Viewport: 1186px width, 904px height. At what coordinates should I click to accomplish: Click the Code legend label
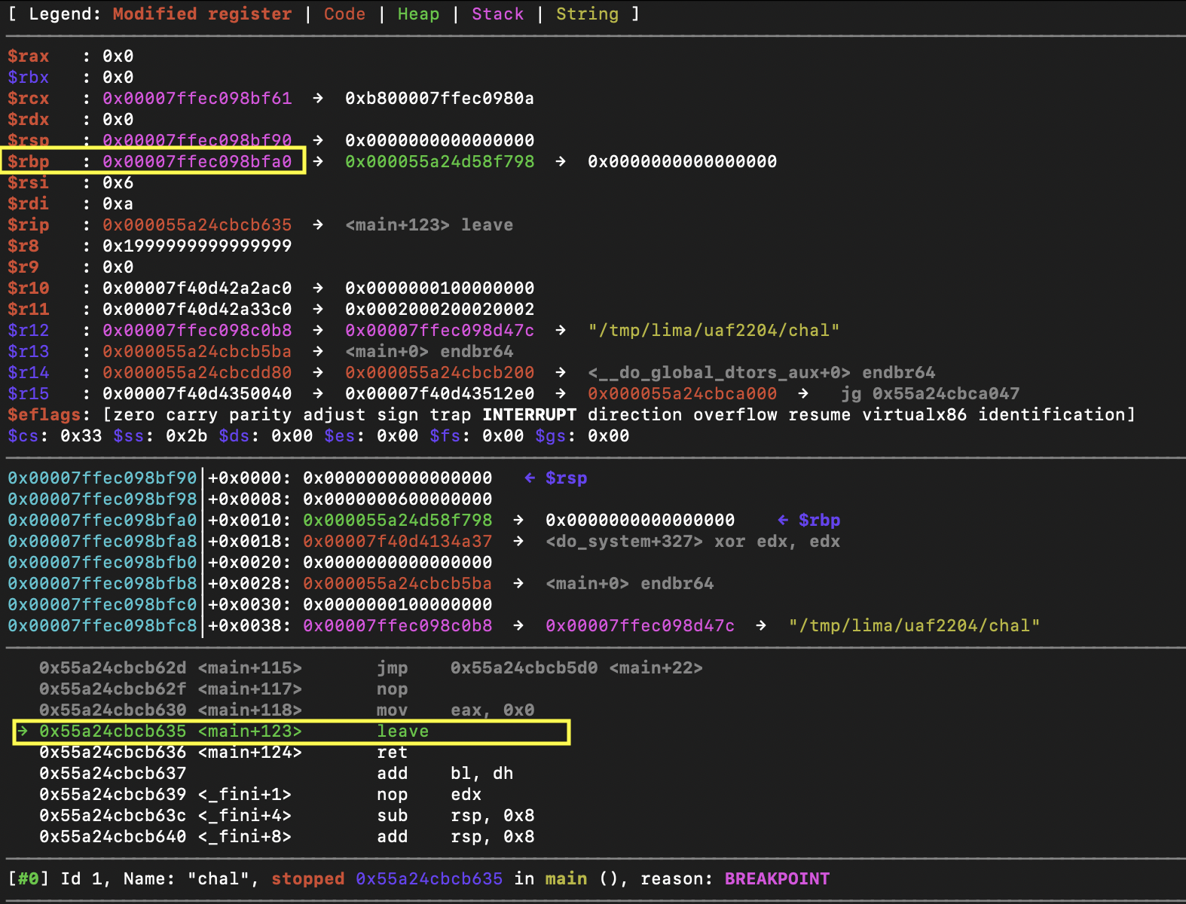coord(345,14)
